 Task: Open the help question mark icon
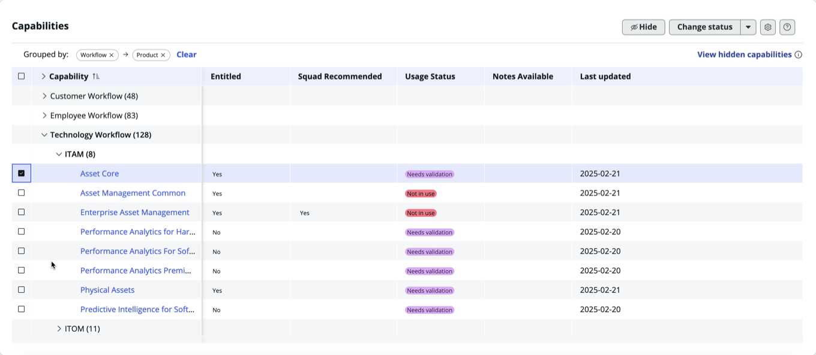(787, 27)
